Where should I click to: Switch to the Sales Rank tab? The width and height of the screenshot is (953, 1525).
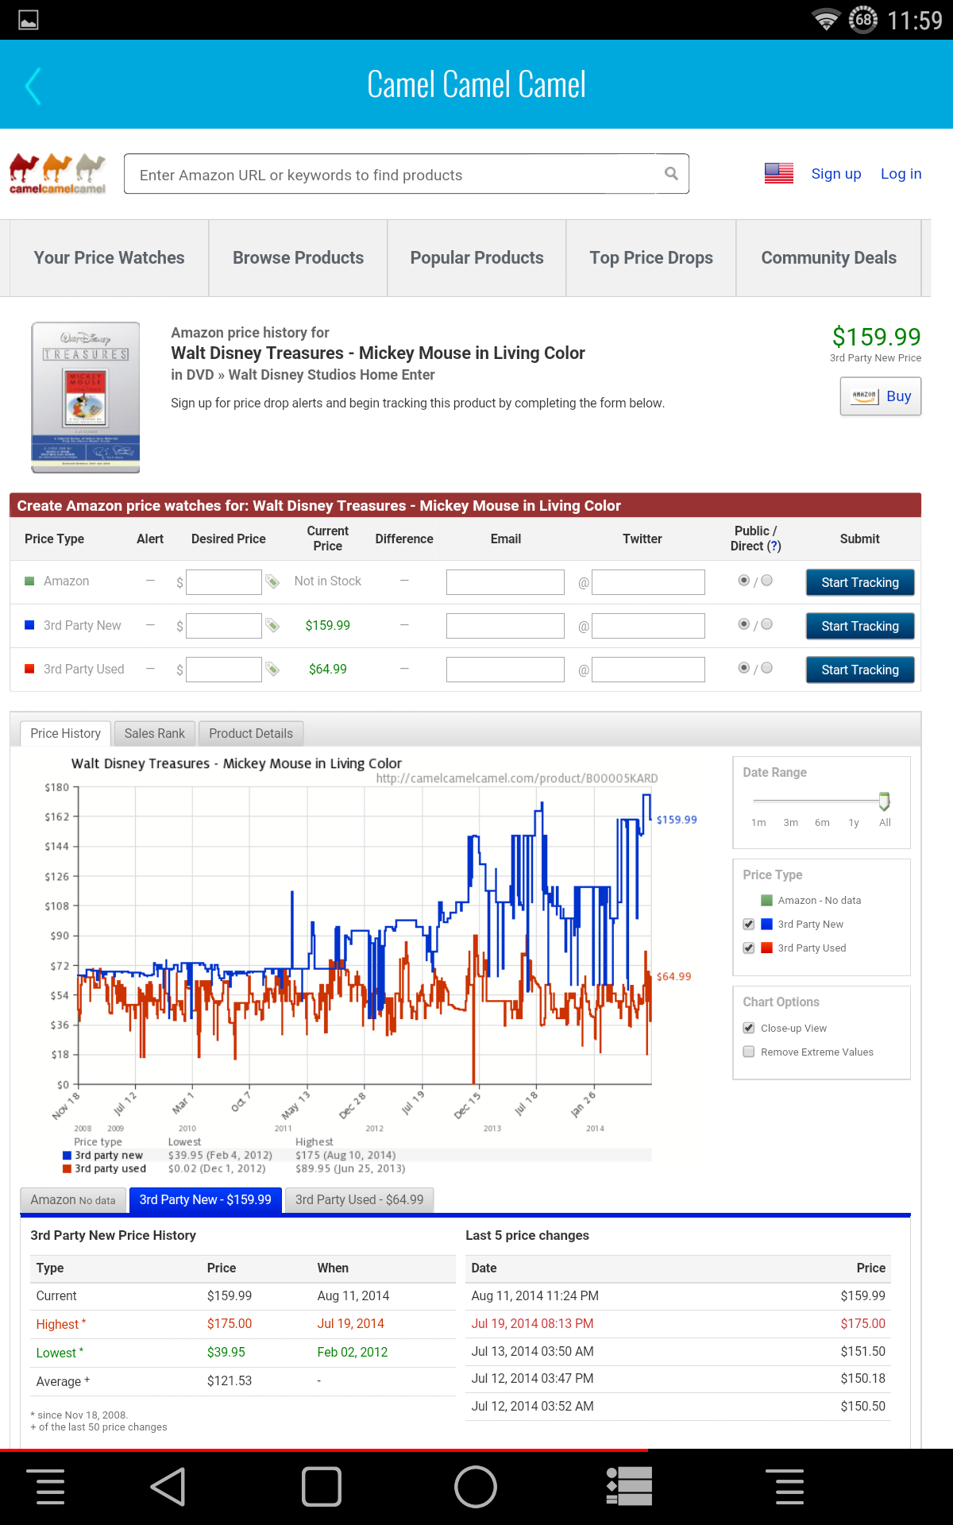(x=154, y=733)
